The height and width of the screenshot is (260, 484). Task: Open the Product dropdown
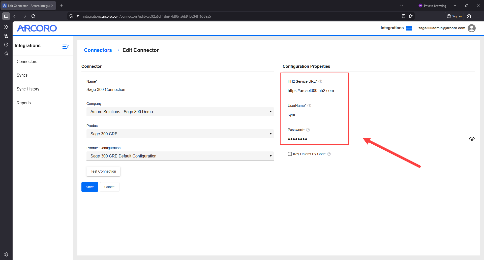pyautogui.click(x=180, y=134)
